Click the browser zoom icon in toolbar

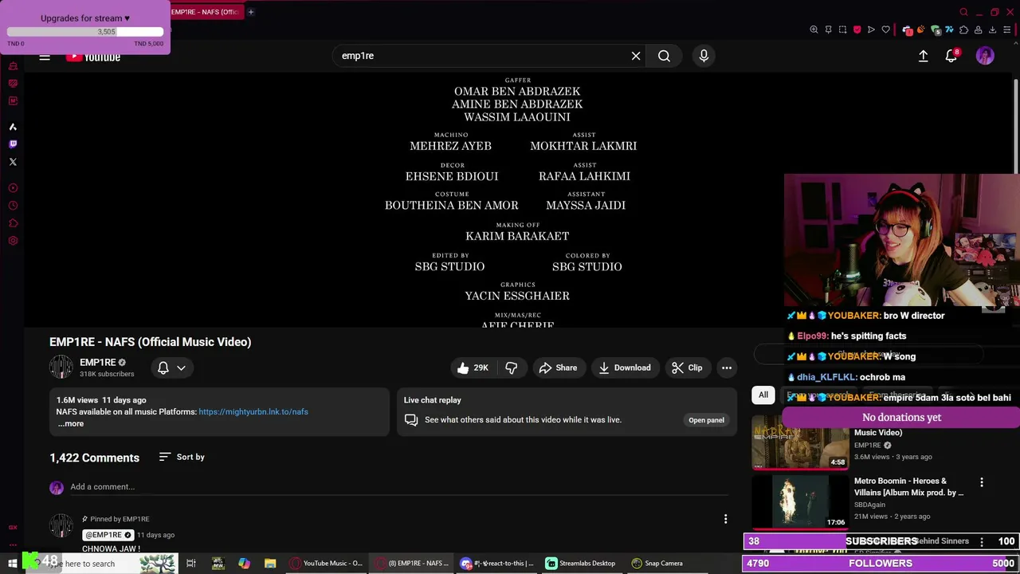tap(814, 29)
